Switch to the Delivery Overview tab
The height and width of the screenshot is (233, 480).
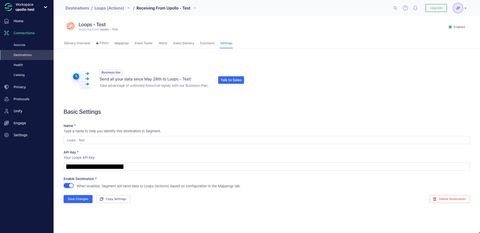tap(77, 43)
